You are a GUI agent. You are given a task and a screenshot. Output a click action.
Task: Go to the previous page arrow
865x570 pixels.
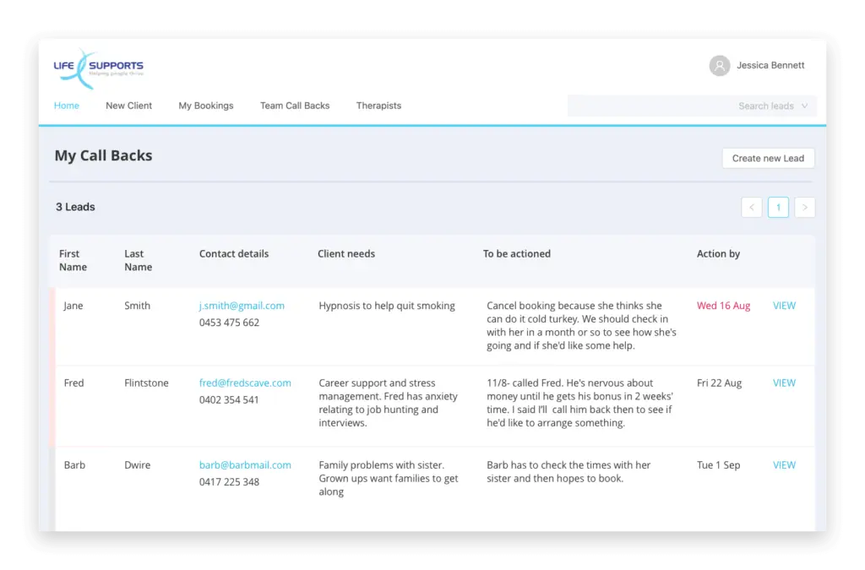click(751, 207)
